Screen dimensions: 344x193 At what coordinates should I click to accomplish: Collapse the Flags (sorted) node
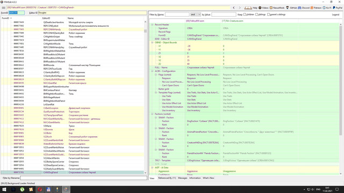(x=156, y=75)
